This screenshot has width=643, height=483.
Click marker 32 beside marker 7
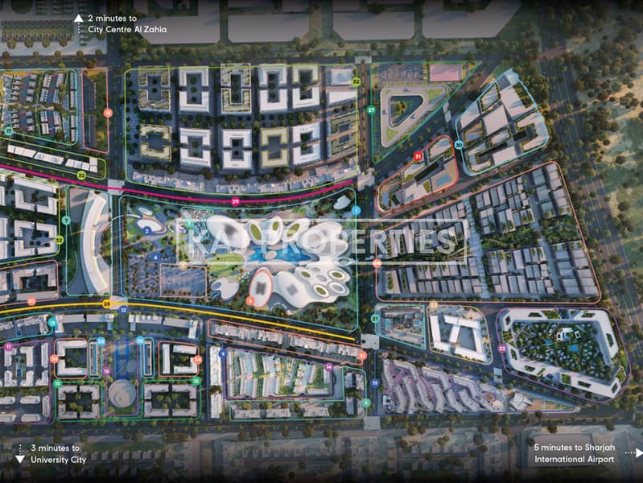click(x=59, y=240)
